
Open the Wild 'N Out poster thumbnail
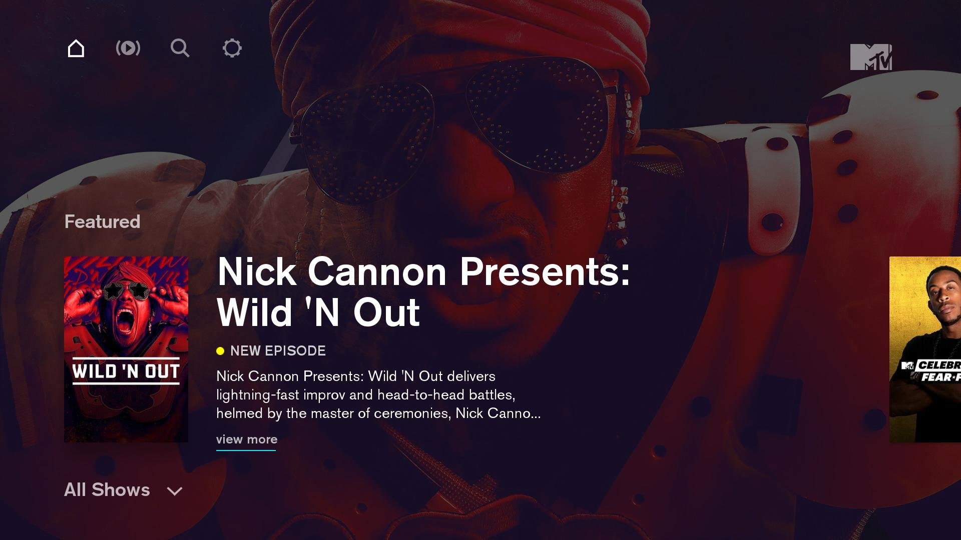click(x=126, y=349)
